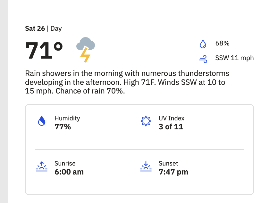Click the Humidity label
261x203 pixels.
point(67,118)
